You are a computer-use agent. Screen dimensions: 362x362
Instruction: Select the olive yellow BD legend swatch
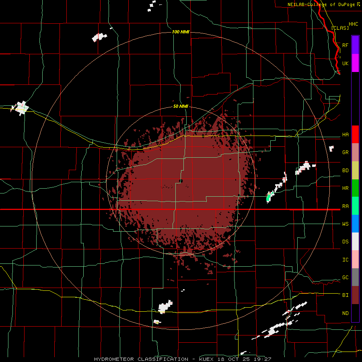pyautogui.click(x=355, y=171)
